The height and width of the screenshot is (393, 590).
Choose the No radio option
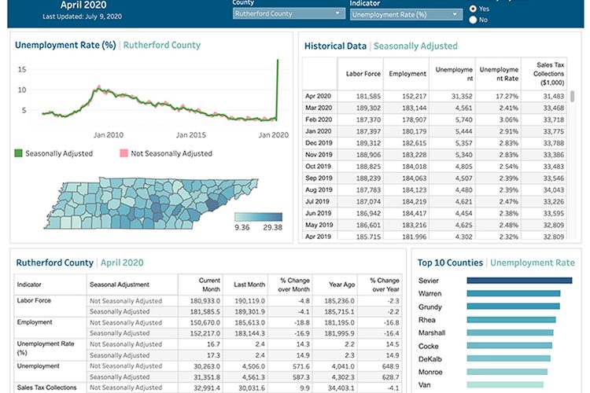474,20
